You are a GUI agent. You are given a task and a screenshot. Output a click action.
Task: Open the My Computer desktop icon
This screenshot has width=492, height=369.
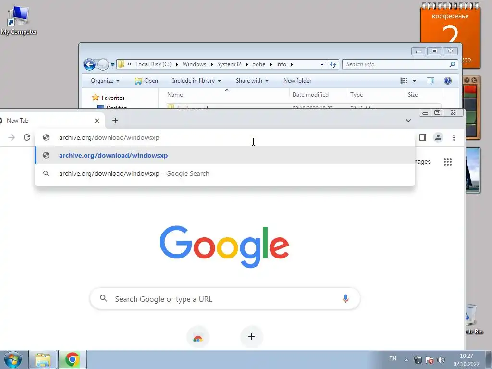click(19, 20)
